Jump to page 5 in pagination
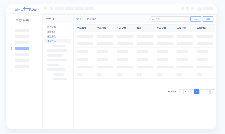The height and width of the screenshot is (134, 225). coord(207,92)
